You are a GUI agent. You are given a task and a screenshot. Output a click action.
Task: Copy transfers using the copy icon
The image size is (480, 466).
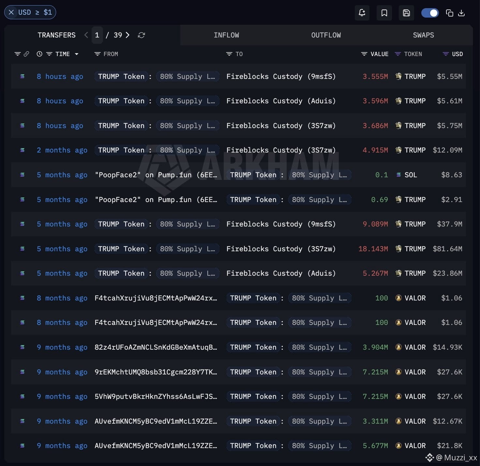click(449, 13)
